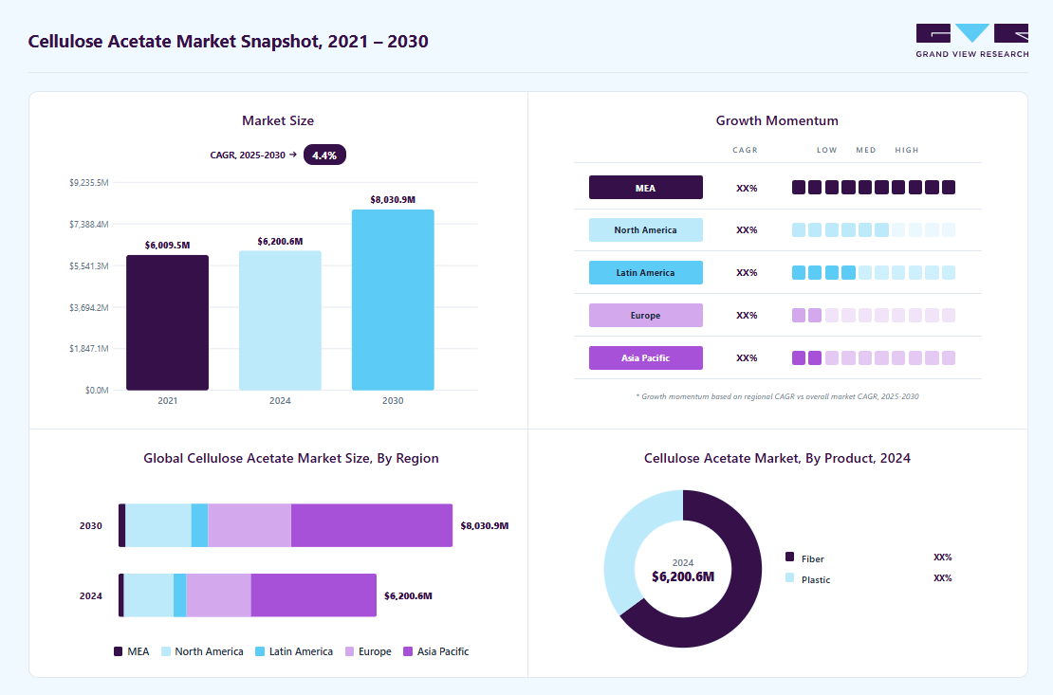Image resolution: width=1053 pixels, height=695 pixels.
Task: Click the Latin America region label button
Action: pyautogui.click(x=645, y=273)
